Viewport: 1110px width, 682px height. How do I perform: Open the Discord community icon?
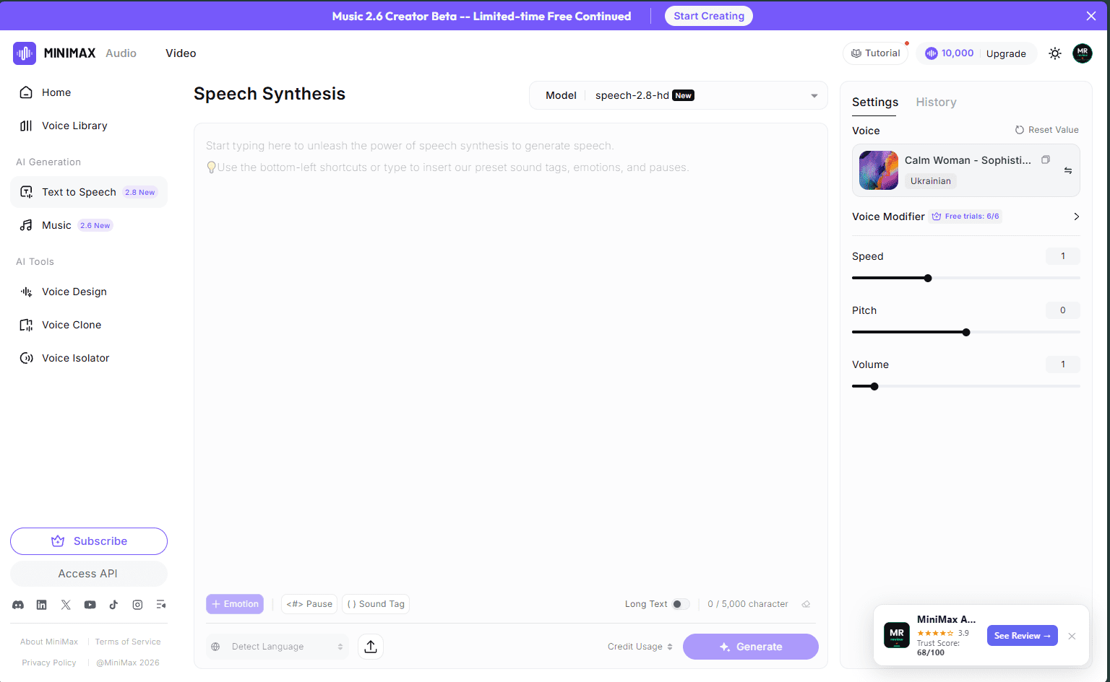pyautogui.click(x=18, y=605)
